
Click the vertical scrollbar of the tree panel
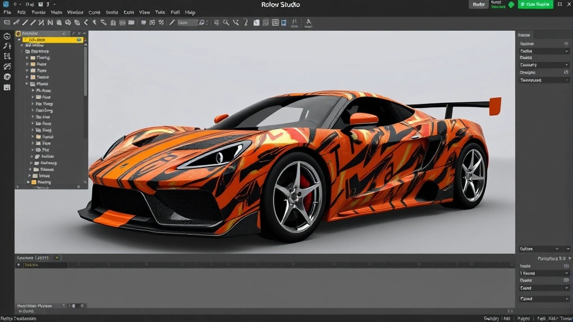[86, 70]
